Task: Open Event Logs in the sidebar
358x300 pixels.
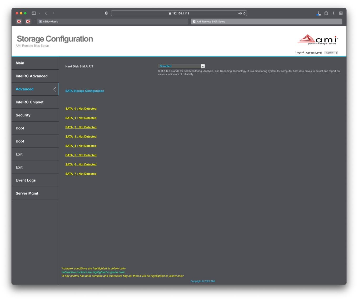Action: [x=35, y=180]
